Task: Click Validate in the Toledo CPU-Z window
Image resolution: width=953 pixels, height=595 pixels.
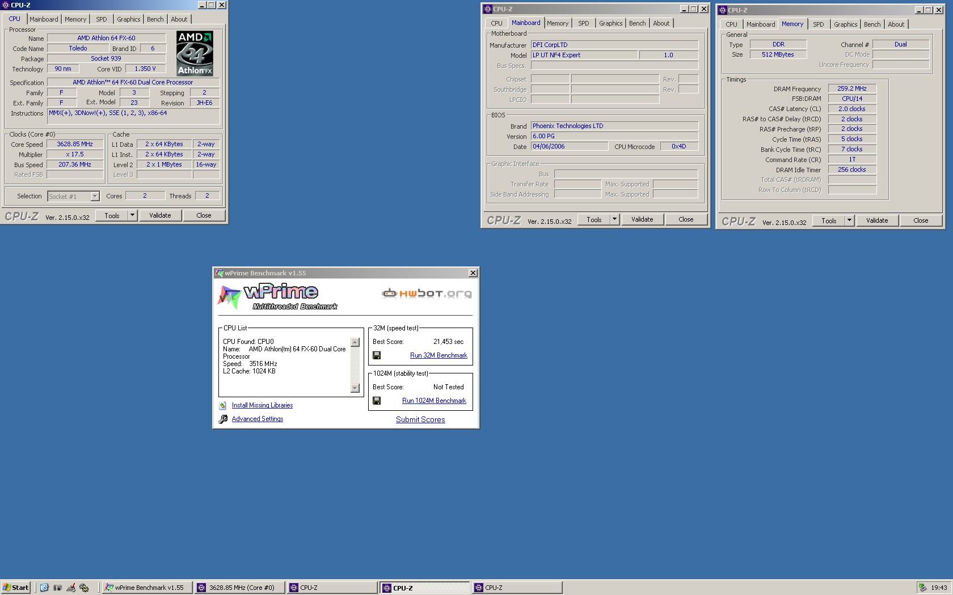Action: point(160,215)
